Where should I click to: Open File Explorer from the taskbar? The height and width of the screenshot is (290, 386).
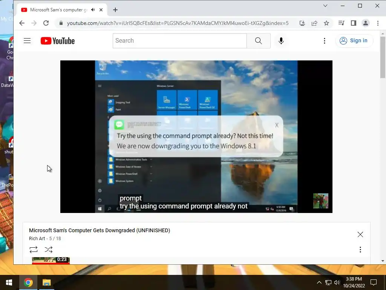point(46,282)
